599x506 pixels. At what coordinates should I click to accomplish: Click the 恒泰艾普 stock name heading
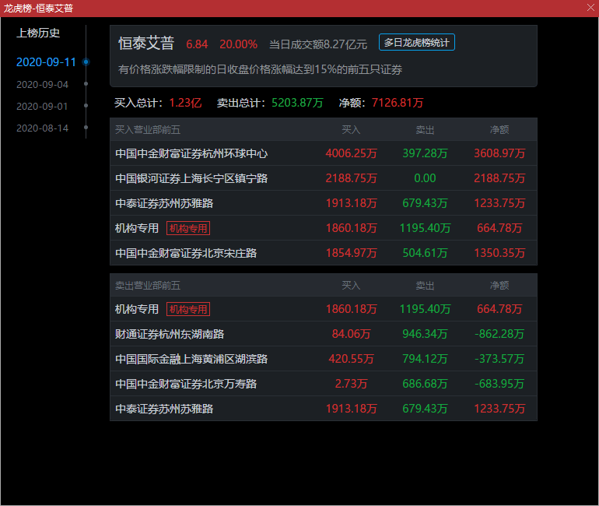coord(146,44)
